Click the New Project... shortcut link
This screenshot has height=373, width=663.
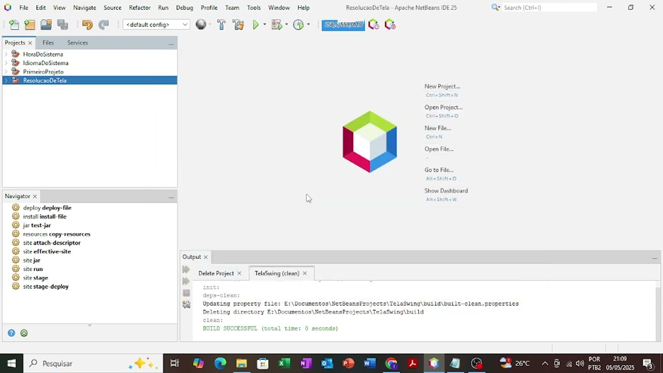tap(442, 87)
